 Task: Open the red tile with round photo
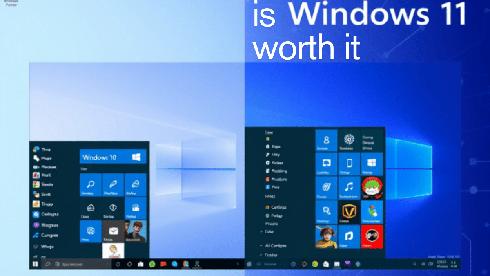point(372,236)
